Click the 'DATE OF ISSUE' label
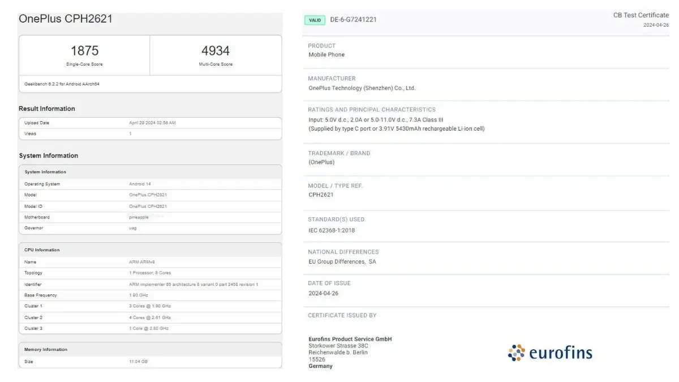679x382 pixels. 329,284
